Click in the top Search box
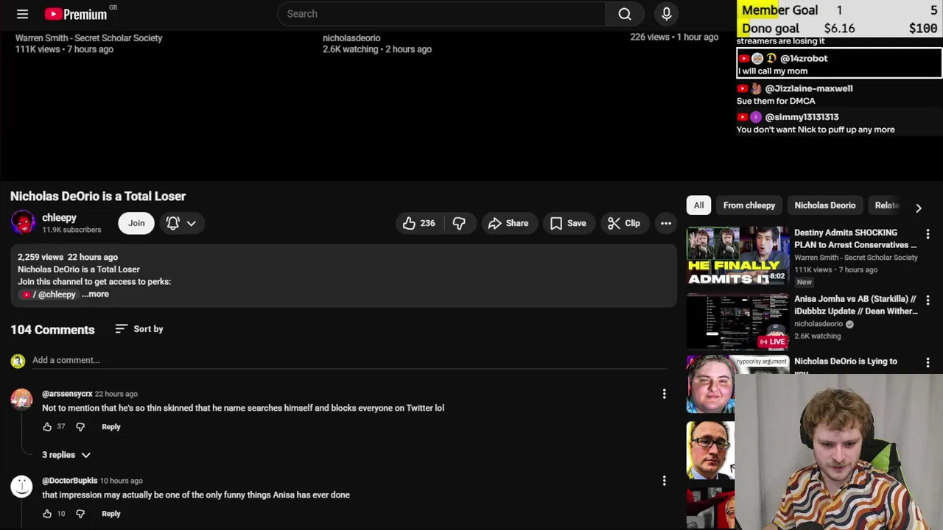 pyautogui.click(x=441, y=14)
